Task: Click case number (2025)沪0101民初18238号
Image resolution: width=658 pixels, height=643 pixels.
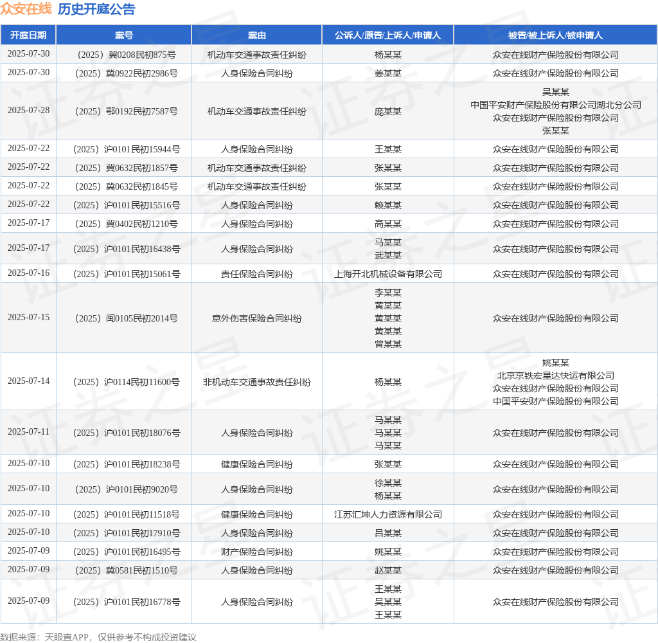Action: coord(127,464)
